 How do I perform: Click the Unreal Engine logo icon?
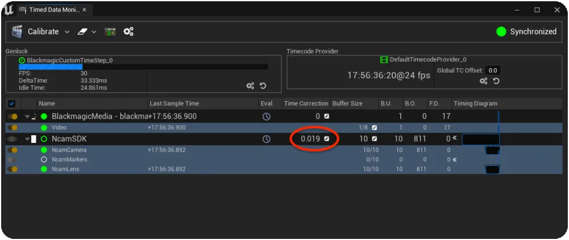pyautogui.click(x=8, y=10)
